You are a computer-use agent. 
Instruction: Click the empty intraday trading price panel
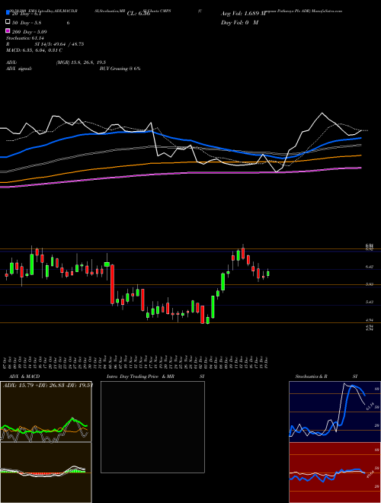pyautogui.click(x=152, y=427)
